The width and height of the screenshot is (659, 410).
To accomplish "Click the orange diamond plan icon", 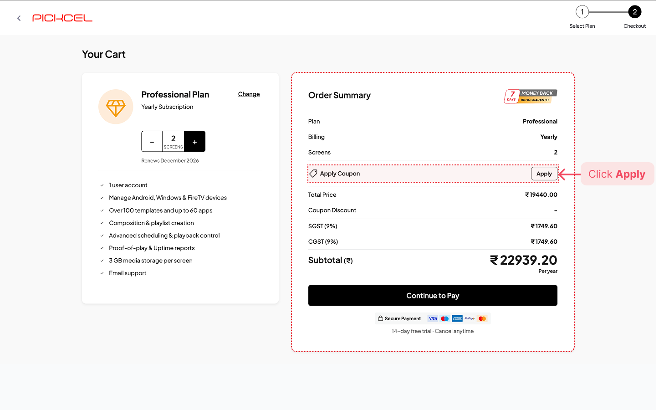I will point(116,107).
